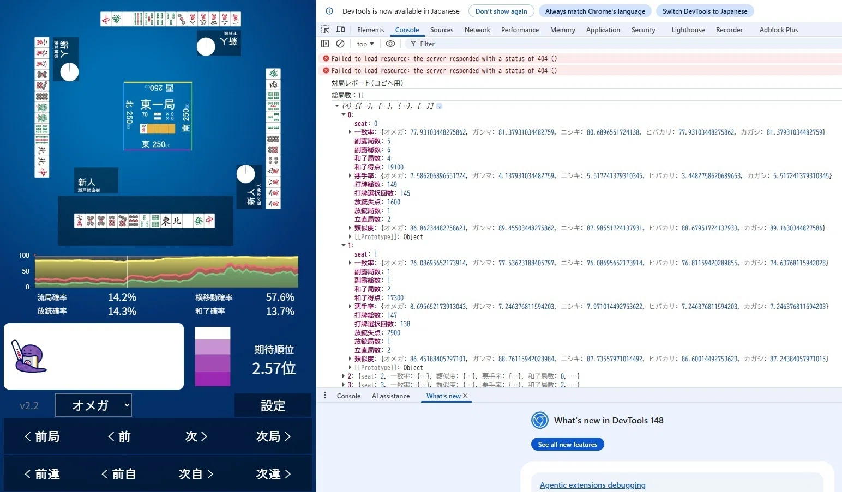Expand the 2: {seat: 2 row
Screen dimensions: 842x492
pos(344,376)
